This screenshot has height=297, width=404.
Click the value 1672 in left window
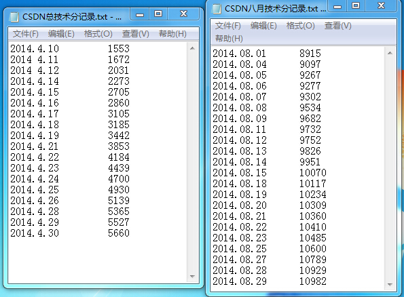coord(119,60)
